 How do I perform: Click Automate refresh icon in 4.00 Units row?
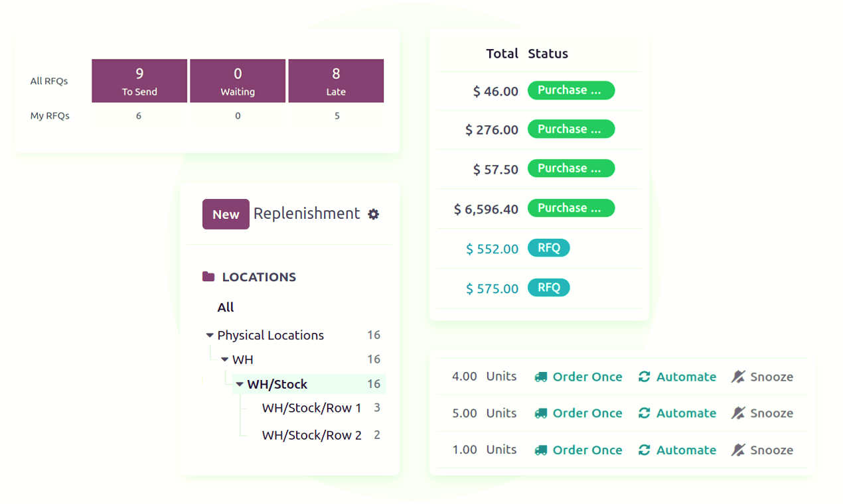click(644, 377)
